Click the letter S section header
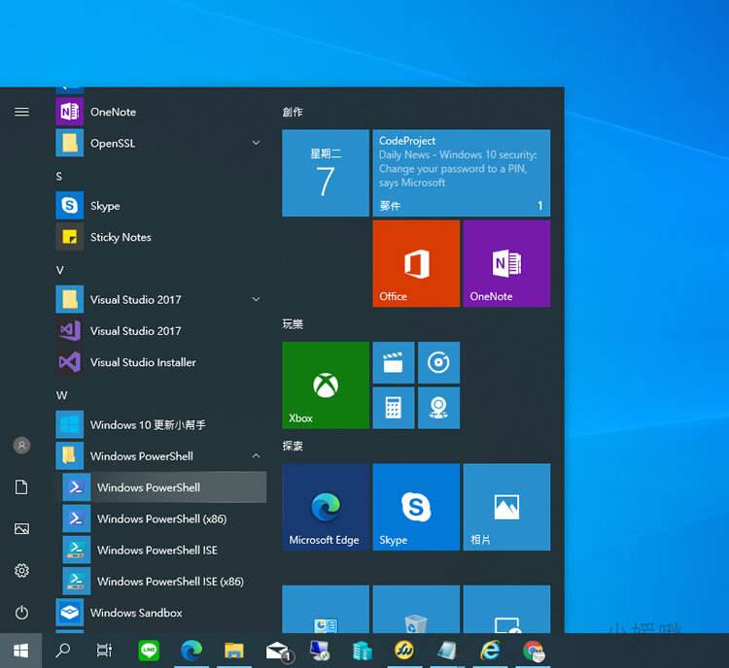The height and width of the screenshot is (668, 729). 59,176
